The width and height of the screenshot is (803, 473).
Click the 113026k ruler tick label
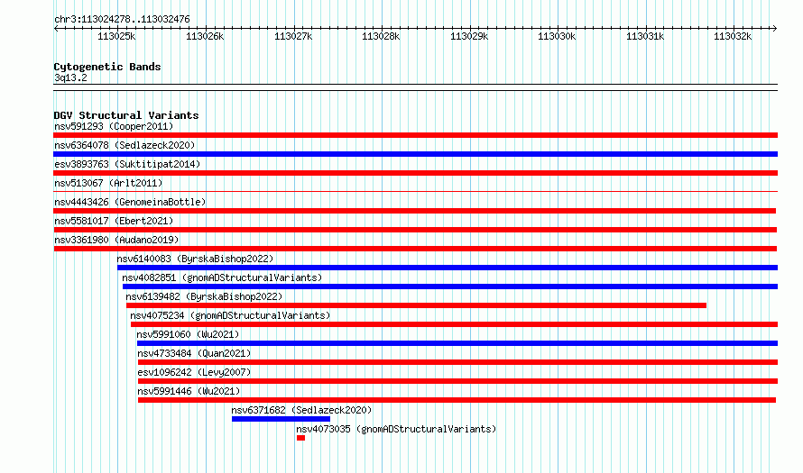[205, 36]
